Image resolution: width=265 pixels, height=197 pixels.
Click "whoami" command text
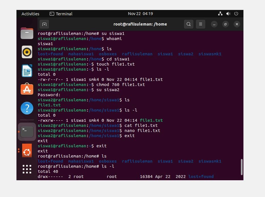point(114,39)
